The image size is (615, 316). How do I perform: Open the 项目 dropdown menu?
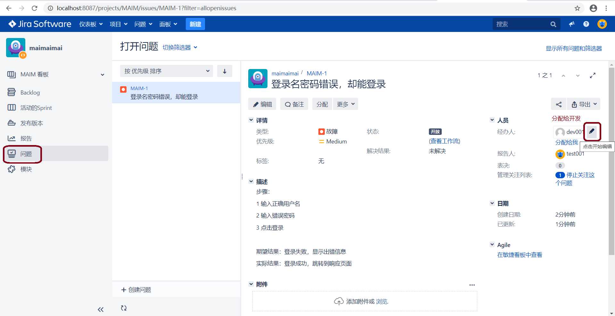tap(119, 24)
